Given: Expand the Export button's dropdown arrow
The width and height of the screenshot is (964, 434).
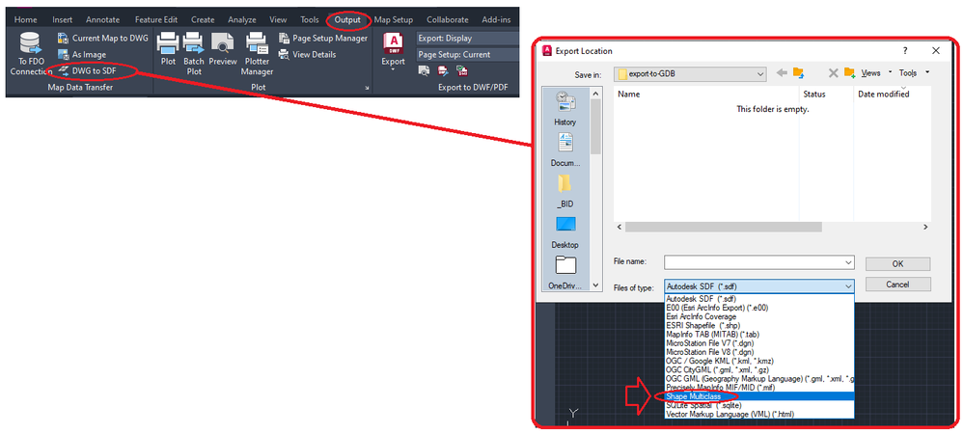Looking at the screenshot, I should click(393, 69).
